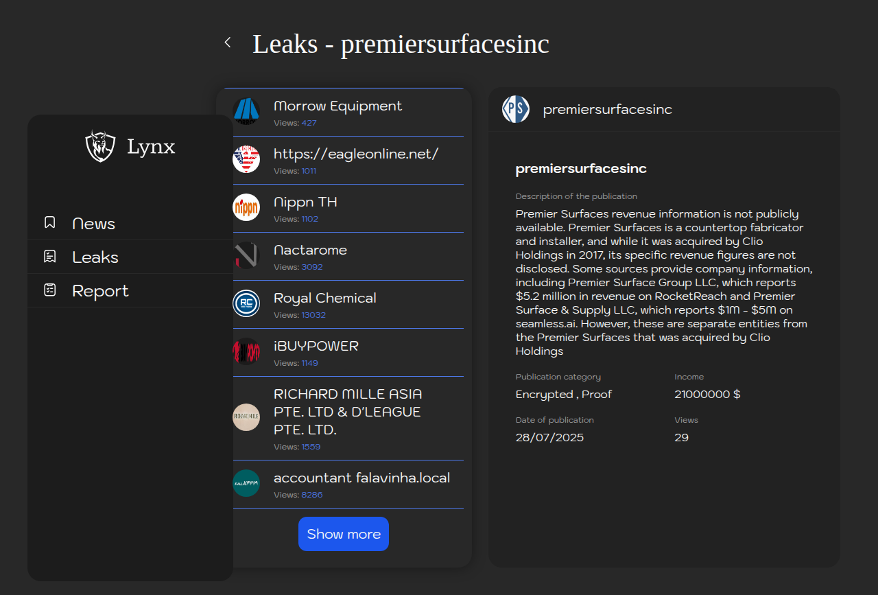Select the orange Nippn TH logo

(246, 207)
